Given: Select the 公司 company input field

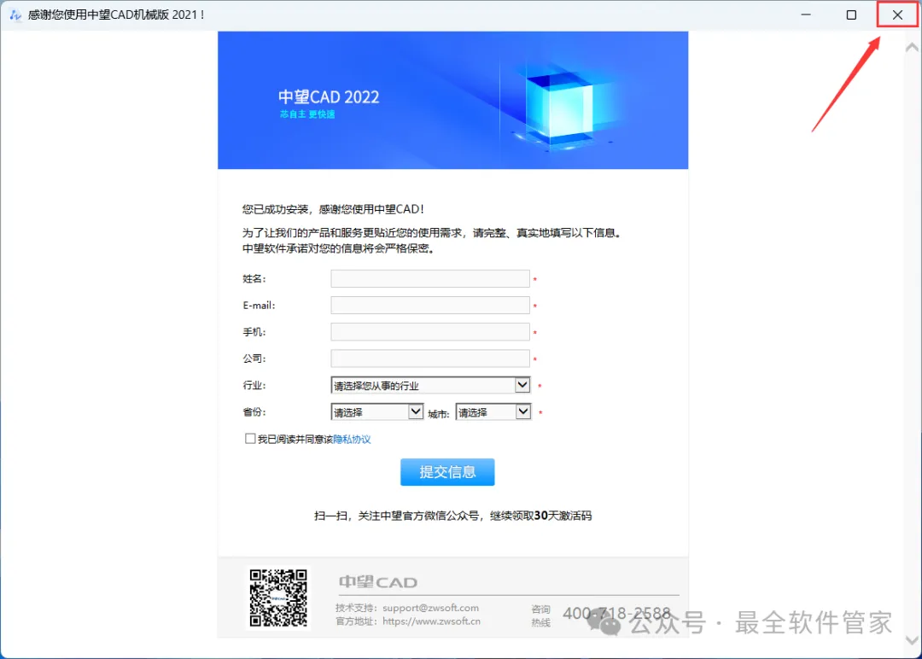Looking at the screenshot, I should (429, 358).
